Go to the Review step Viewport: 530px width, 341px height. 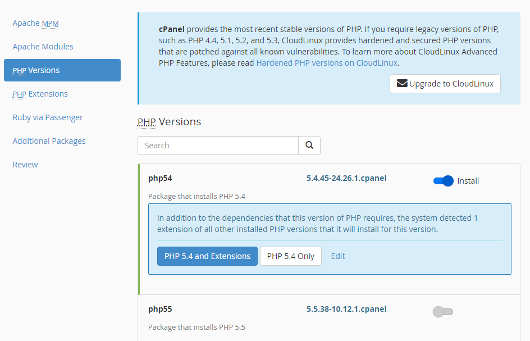(25, 165)
